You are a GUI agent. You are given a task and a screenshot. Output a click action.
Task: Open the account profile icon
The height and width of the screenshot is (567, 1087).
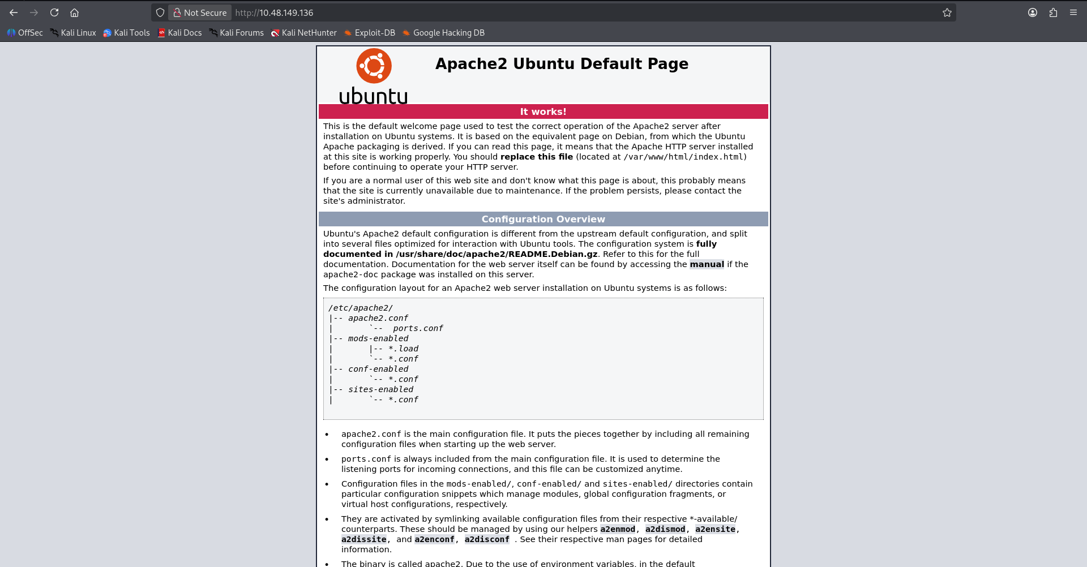(1033, 12)
